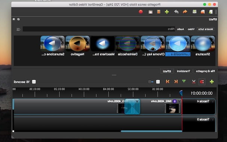Close the Effetti panel with the X
Viewport: 227px width, 142px height.
pos(14,19)
